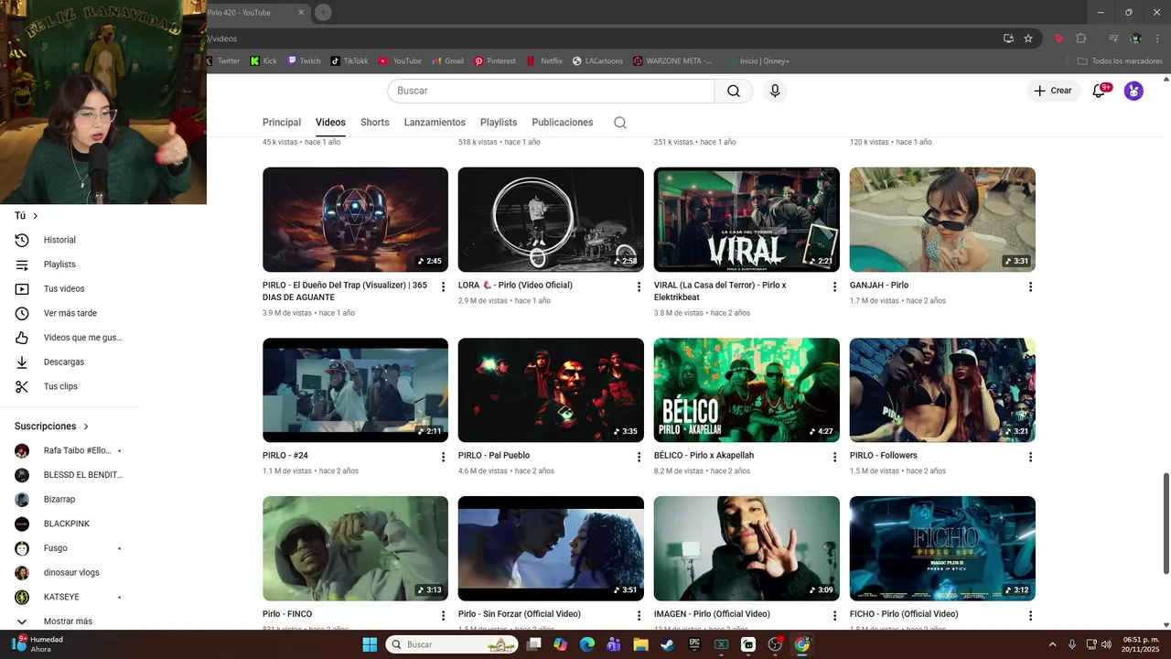Open options menu for LORA video
This screenshot has height=659, width=1171.
pos(639,286)
